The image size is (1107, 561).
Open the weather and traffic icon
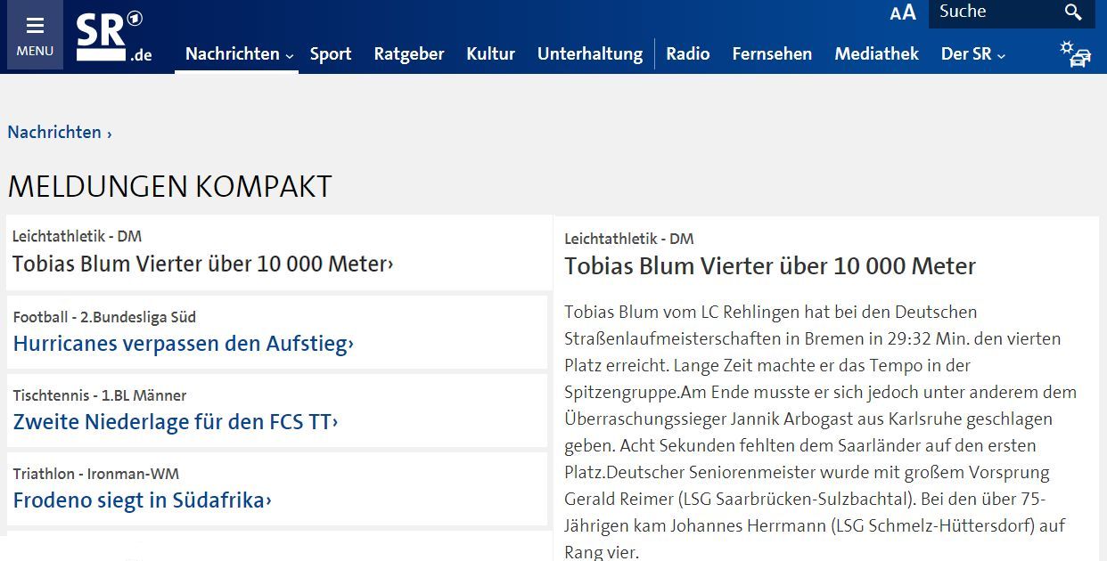1076,53
